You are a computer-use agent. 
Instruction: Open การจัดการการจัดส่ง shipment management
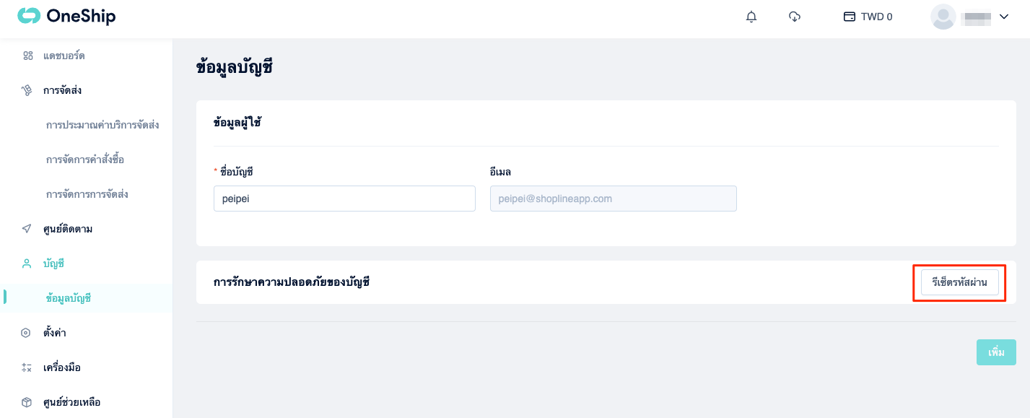(x=87, y=194)
